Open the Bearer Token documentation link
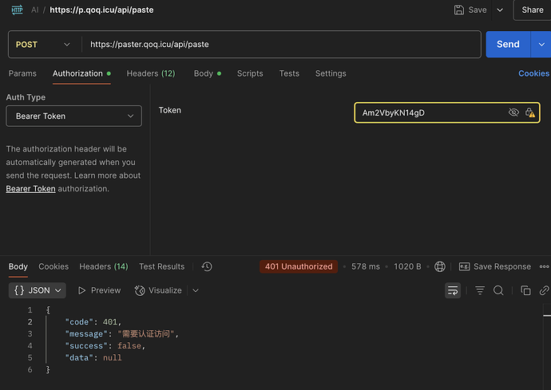This screenshot has height=390, width=551. pos(30,188)
